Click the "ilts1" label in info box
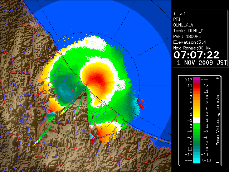The width and height of the screenshot is (229, 172). [x=180, y=14]
